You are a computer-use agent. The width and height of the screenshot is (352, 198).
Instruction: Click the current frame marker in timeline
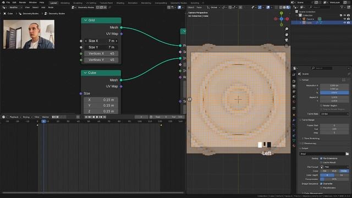coord(43,121)
